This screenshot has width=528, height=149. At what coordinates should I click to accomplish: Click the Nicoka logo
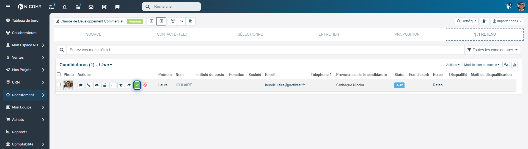point(30,7)
